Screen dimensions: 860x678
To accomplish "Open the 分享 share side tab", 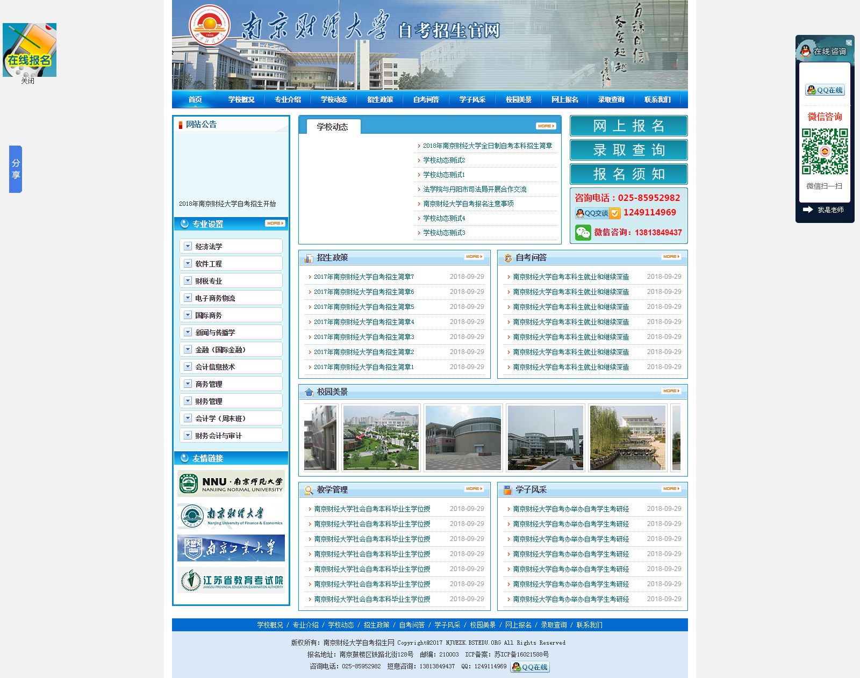I will coord(16,169).
